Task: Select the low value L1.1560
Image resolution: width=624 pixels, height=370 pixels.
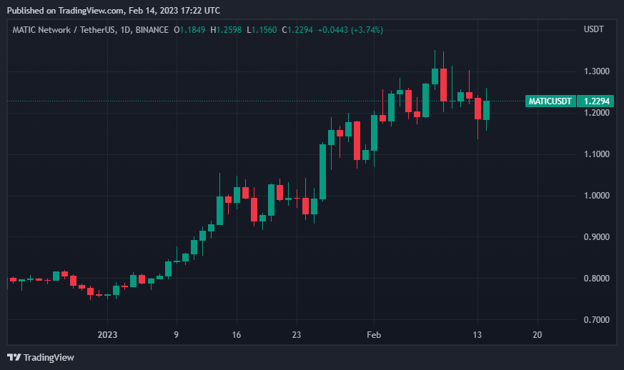Action: (x=262, y=30)
